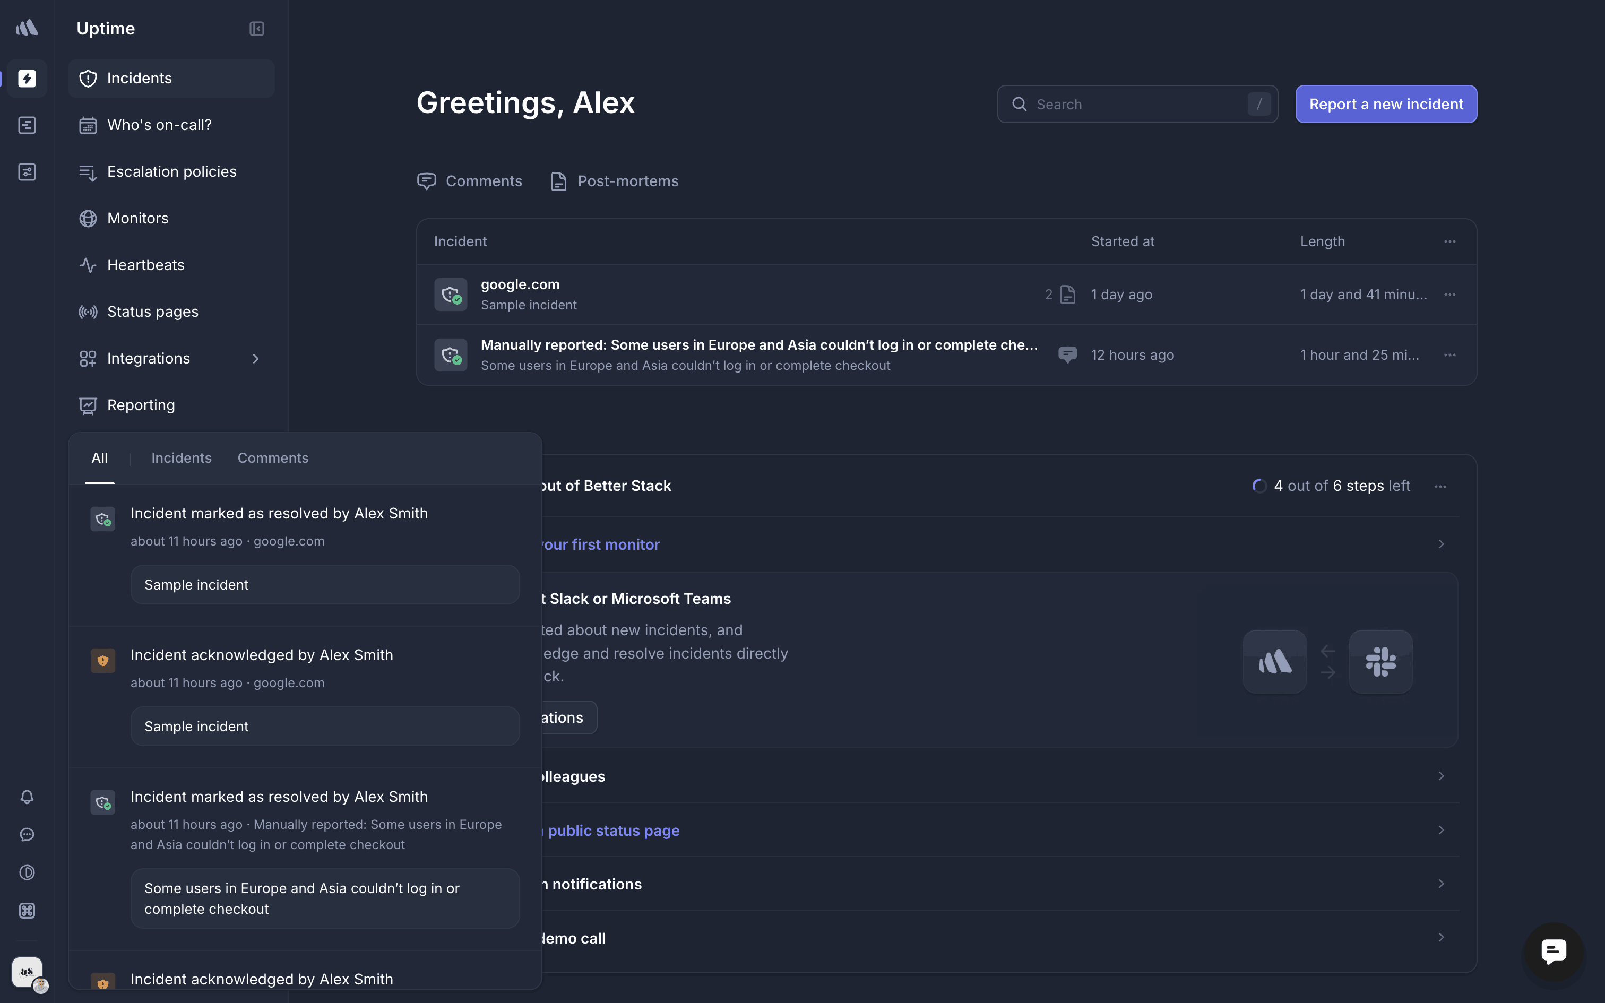Open the settings sliders icon in the left rail
This screenshot has width=1605, height=1003.
tap(27, 172)
